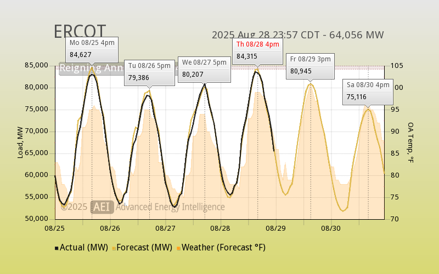Select the We 08/27 5pm peak tooltip

point(204,70)
